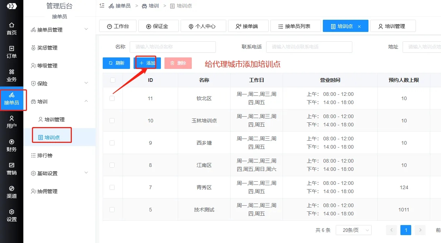Focus the 名称 training point name input
This screenshot has height=243, width=441.
point(172,47)
